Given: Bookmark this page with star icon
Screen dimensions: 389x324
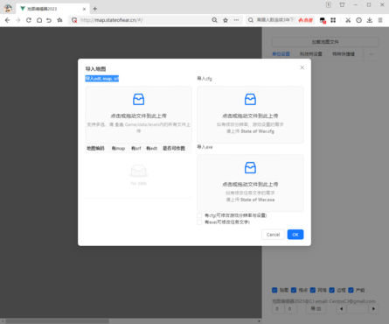Looking at the screenshot, I should (226, 20).
